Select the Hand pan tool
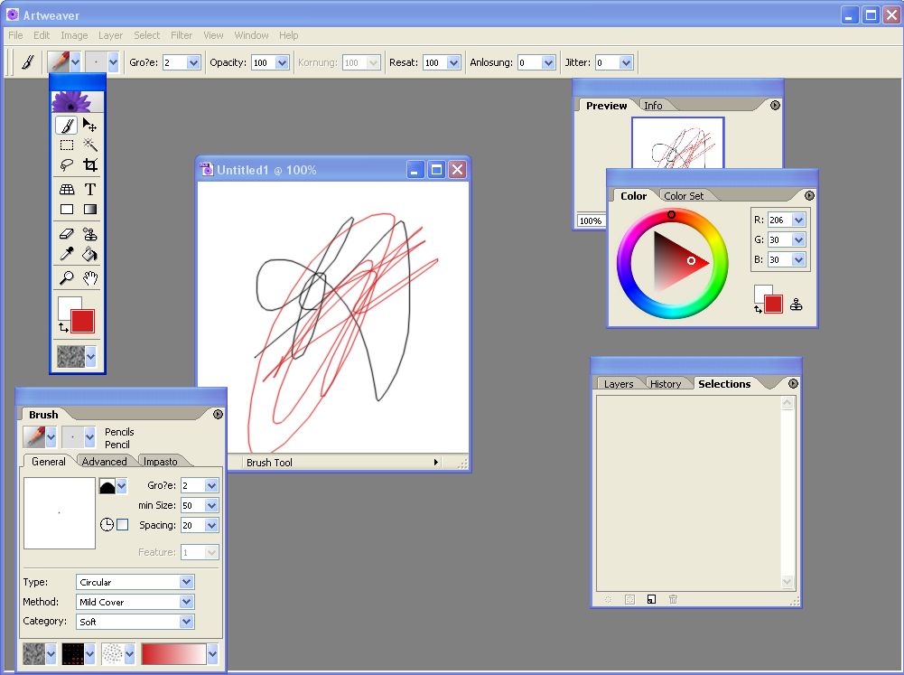Viewport: 904px width, 675px height. click(x=90, y=278)
